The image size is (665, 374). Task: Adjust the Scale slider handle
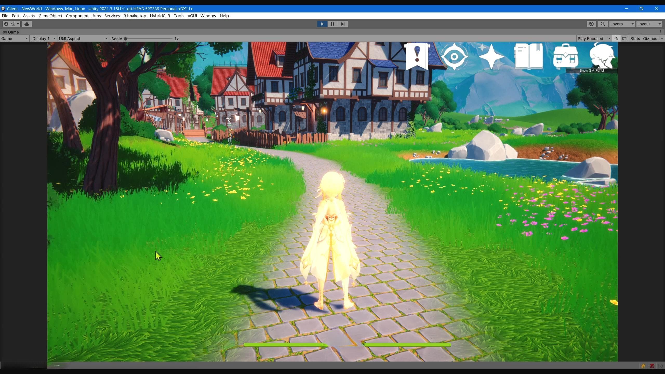click(x=125, y=39)
